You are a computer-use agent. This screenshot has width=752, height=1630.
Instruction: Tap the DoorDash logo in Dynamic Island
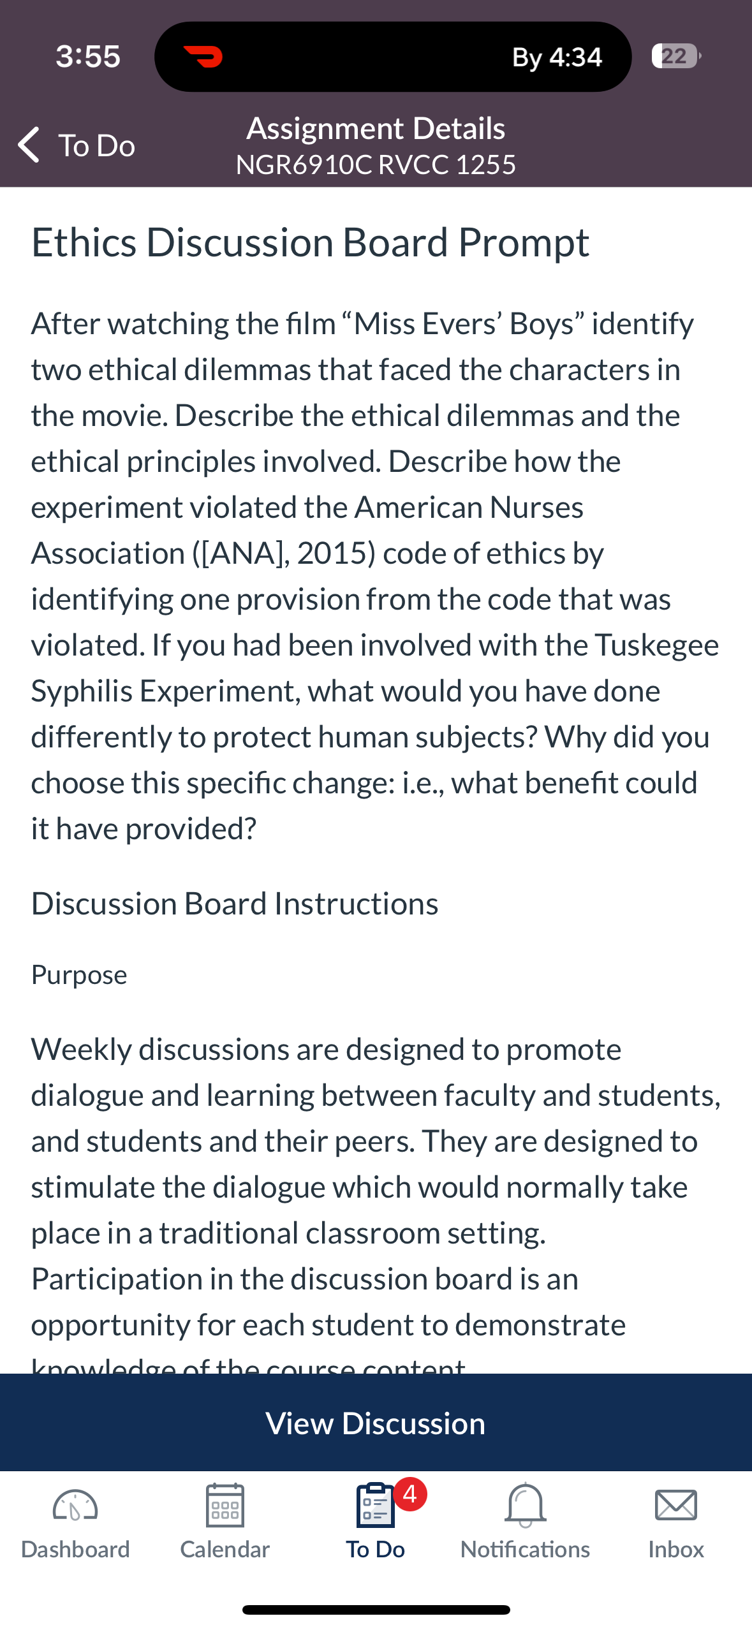[x=203, y=57]
